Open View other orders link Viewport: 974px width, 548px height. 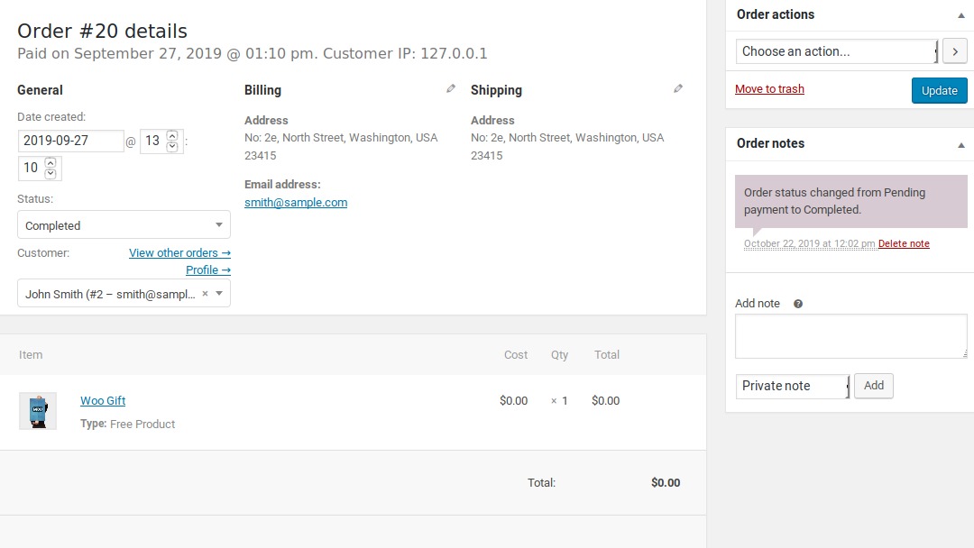point(179,253)
